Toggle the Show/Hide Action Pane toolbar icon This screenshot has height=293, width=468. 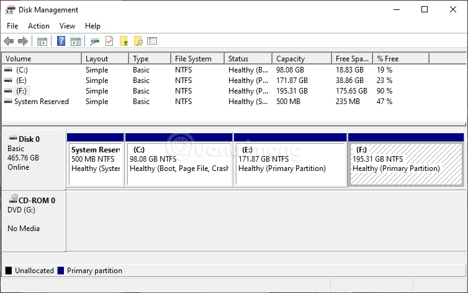point(76,42)
